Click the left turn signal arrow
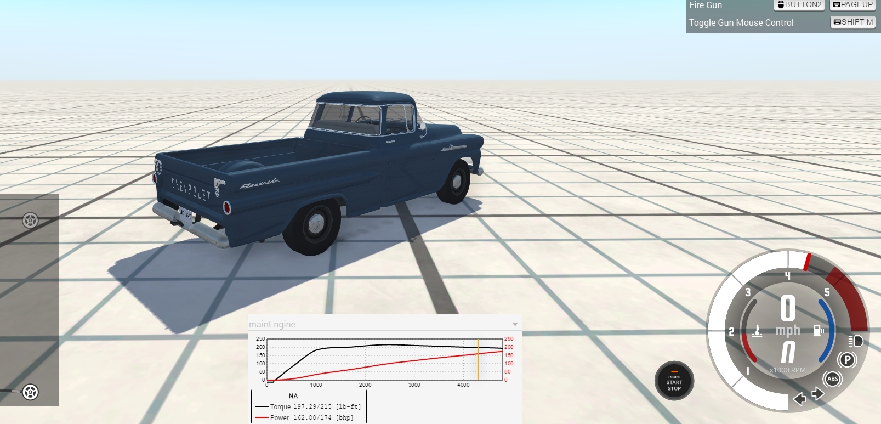 [x=800, y=399]
